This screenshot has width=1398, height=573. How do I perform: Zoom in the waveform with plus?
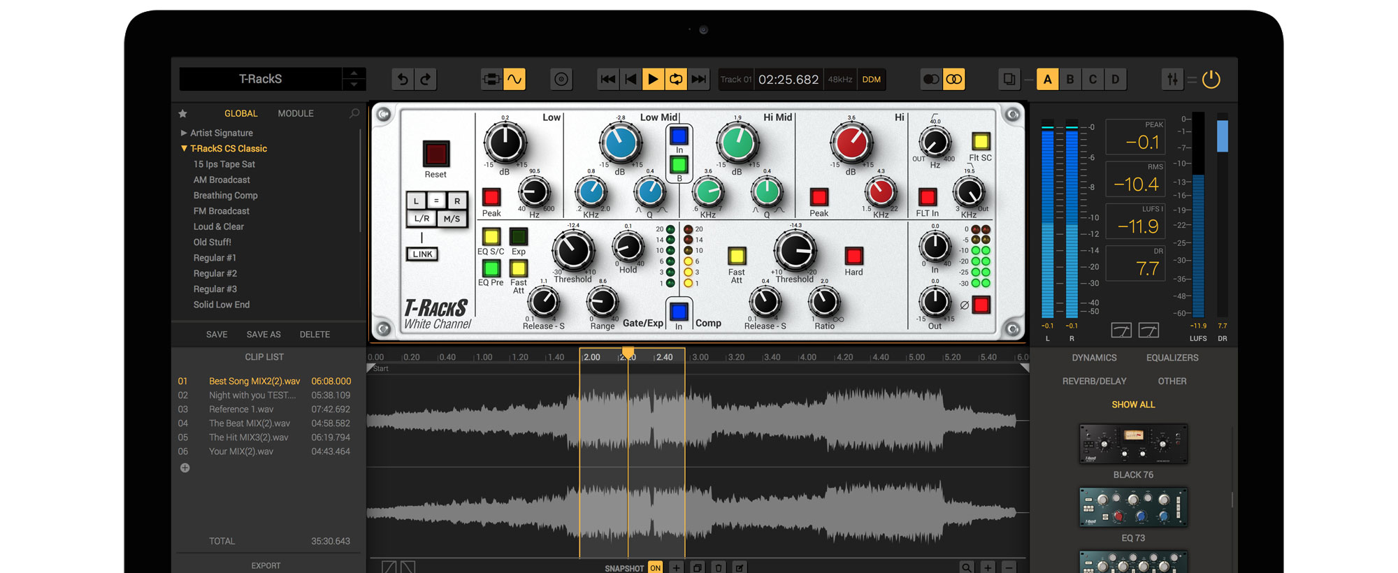pyautogui.click(x=988, y=567)
